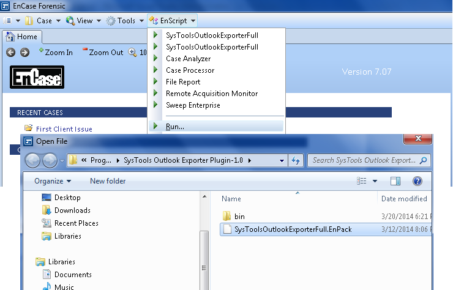Go back with the EnCase back arrow
The height and width of the screenshot is (290, 453).
11,52
